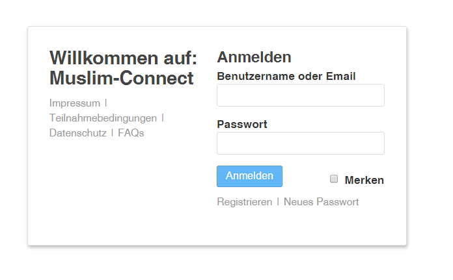Screen dimensions: 453x280
Task: Click the Willkommen auf heading line
Action: pos(123,57)
